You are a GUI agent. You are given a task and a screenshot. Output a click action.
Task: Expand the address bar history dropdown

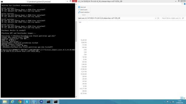(156, 18)
